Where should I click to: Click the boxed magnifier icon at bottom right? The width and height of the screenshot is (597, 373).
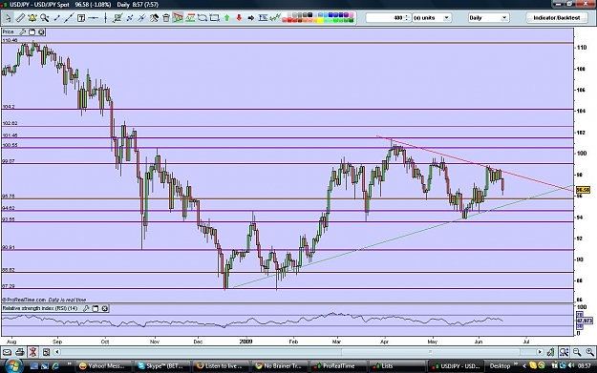[x=564, y=352]
